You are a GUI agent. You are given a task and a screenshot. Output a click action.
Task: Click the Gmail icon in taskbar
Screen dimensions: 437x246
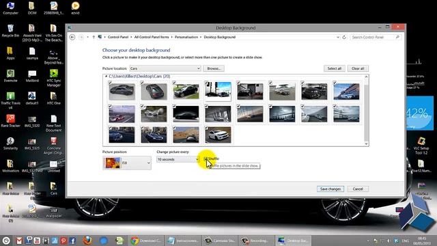click(19, 241)
